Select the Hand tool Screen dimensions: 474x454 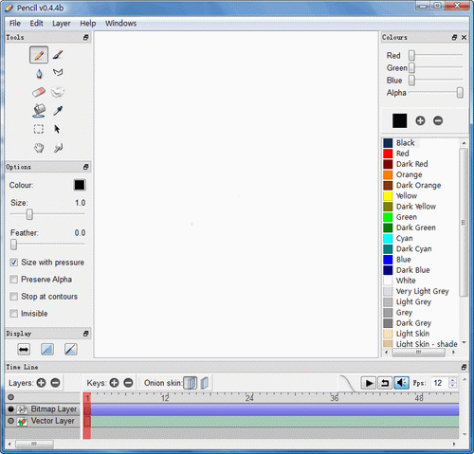(39, 148)
